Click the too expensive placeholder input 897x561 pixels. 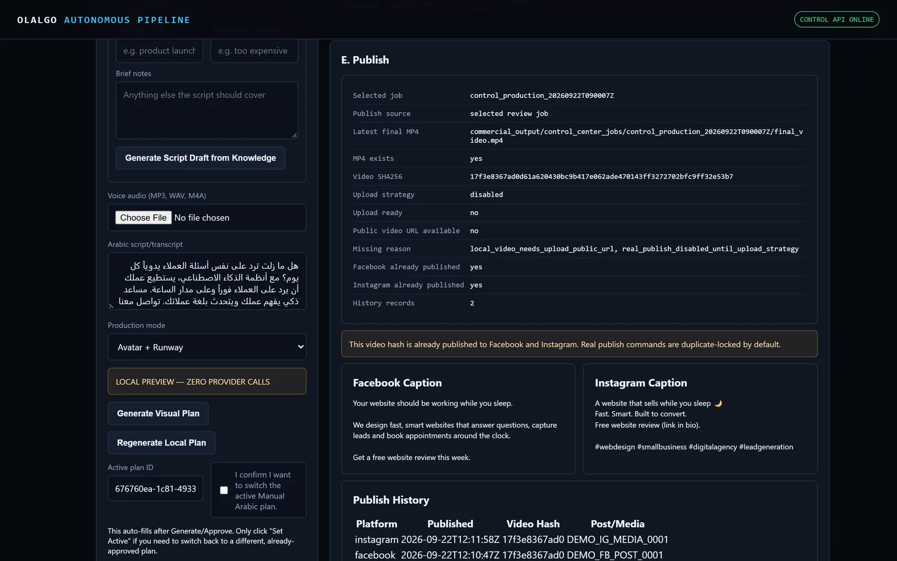click(255, 51)
